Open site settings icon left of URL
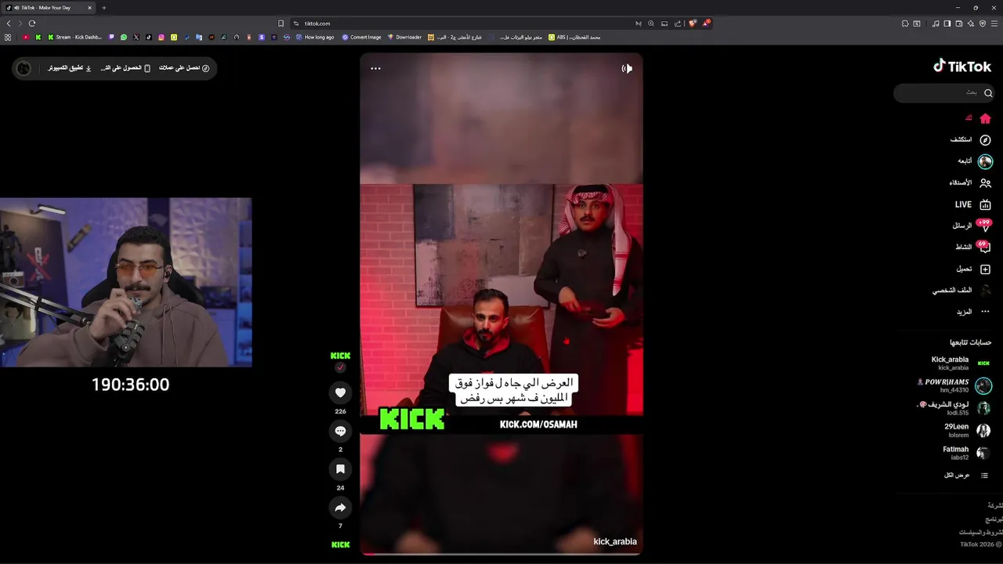This screenshot has height=564, width=1003. 297,23
